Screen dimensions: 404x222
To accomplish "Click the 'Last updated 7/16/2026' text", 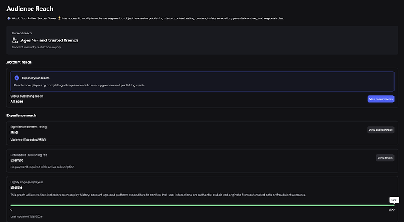I will coord(26,217).
